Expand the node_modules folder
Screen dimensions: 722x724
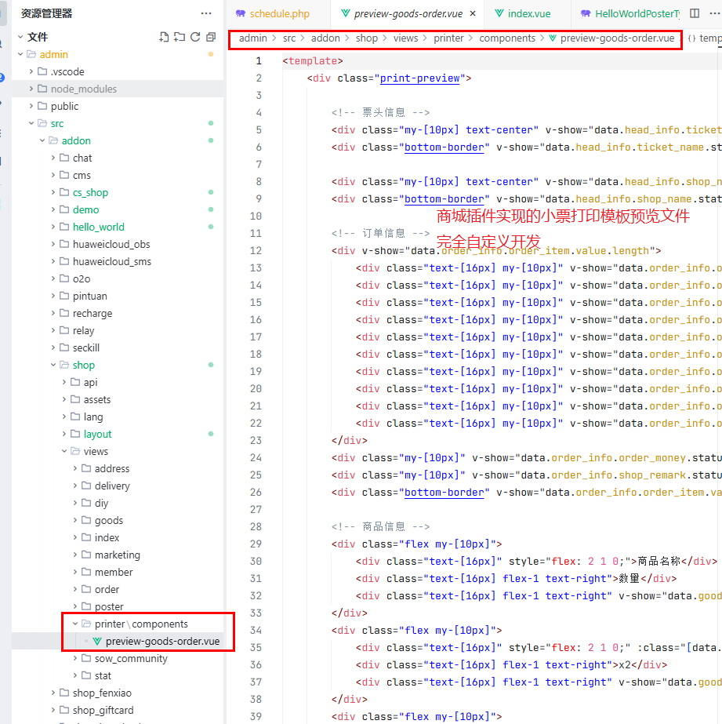[83, 89]
